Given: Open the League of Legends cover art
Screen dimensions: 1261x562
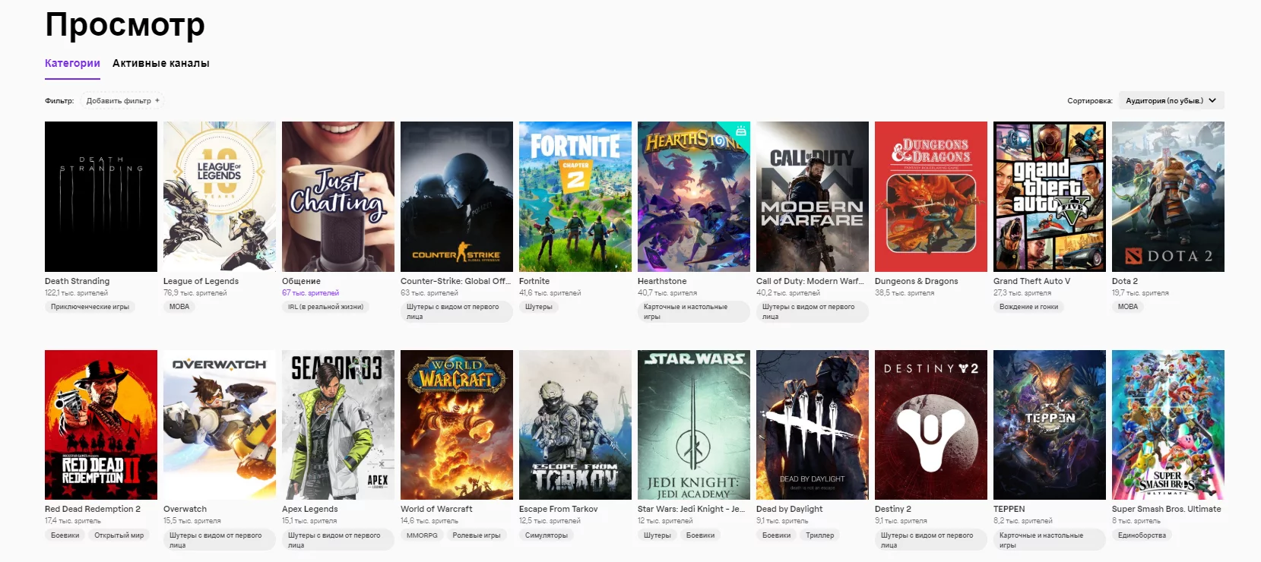Looking at the screenshot, I should 220,197.
